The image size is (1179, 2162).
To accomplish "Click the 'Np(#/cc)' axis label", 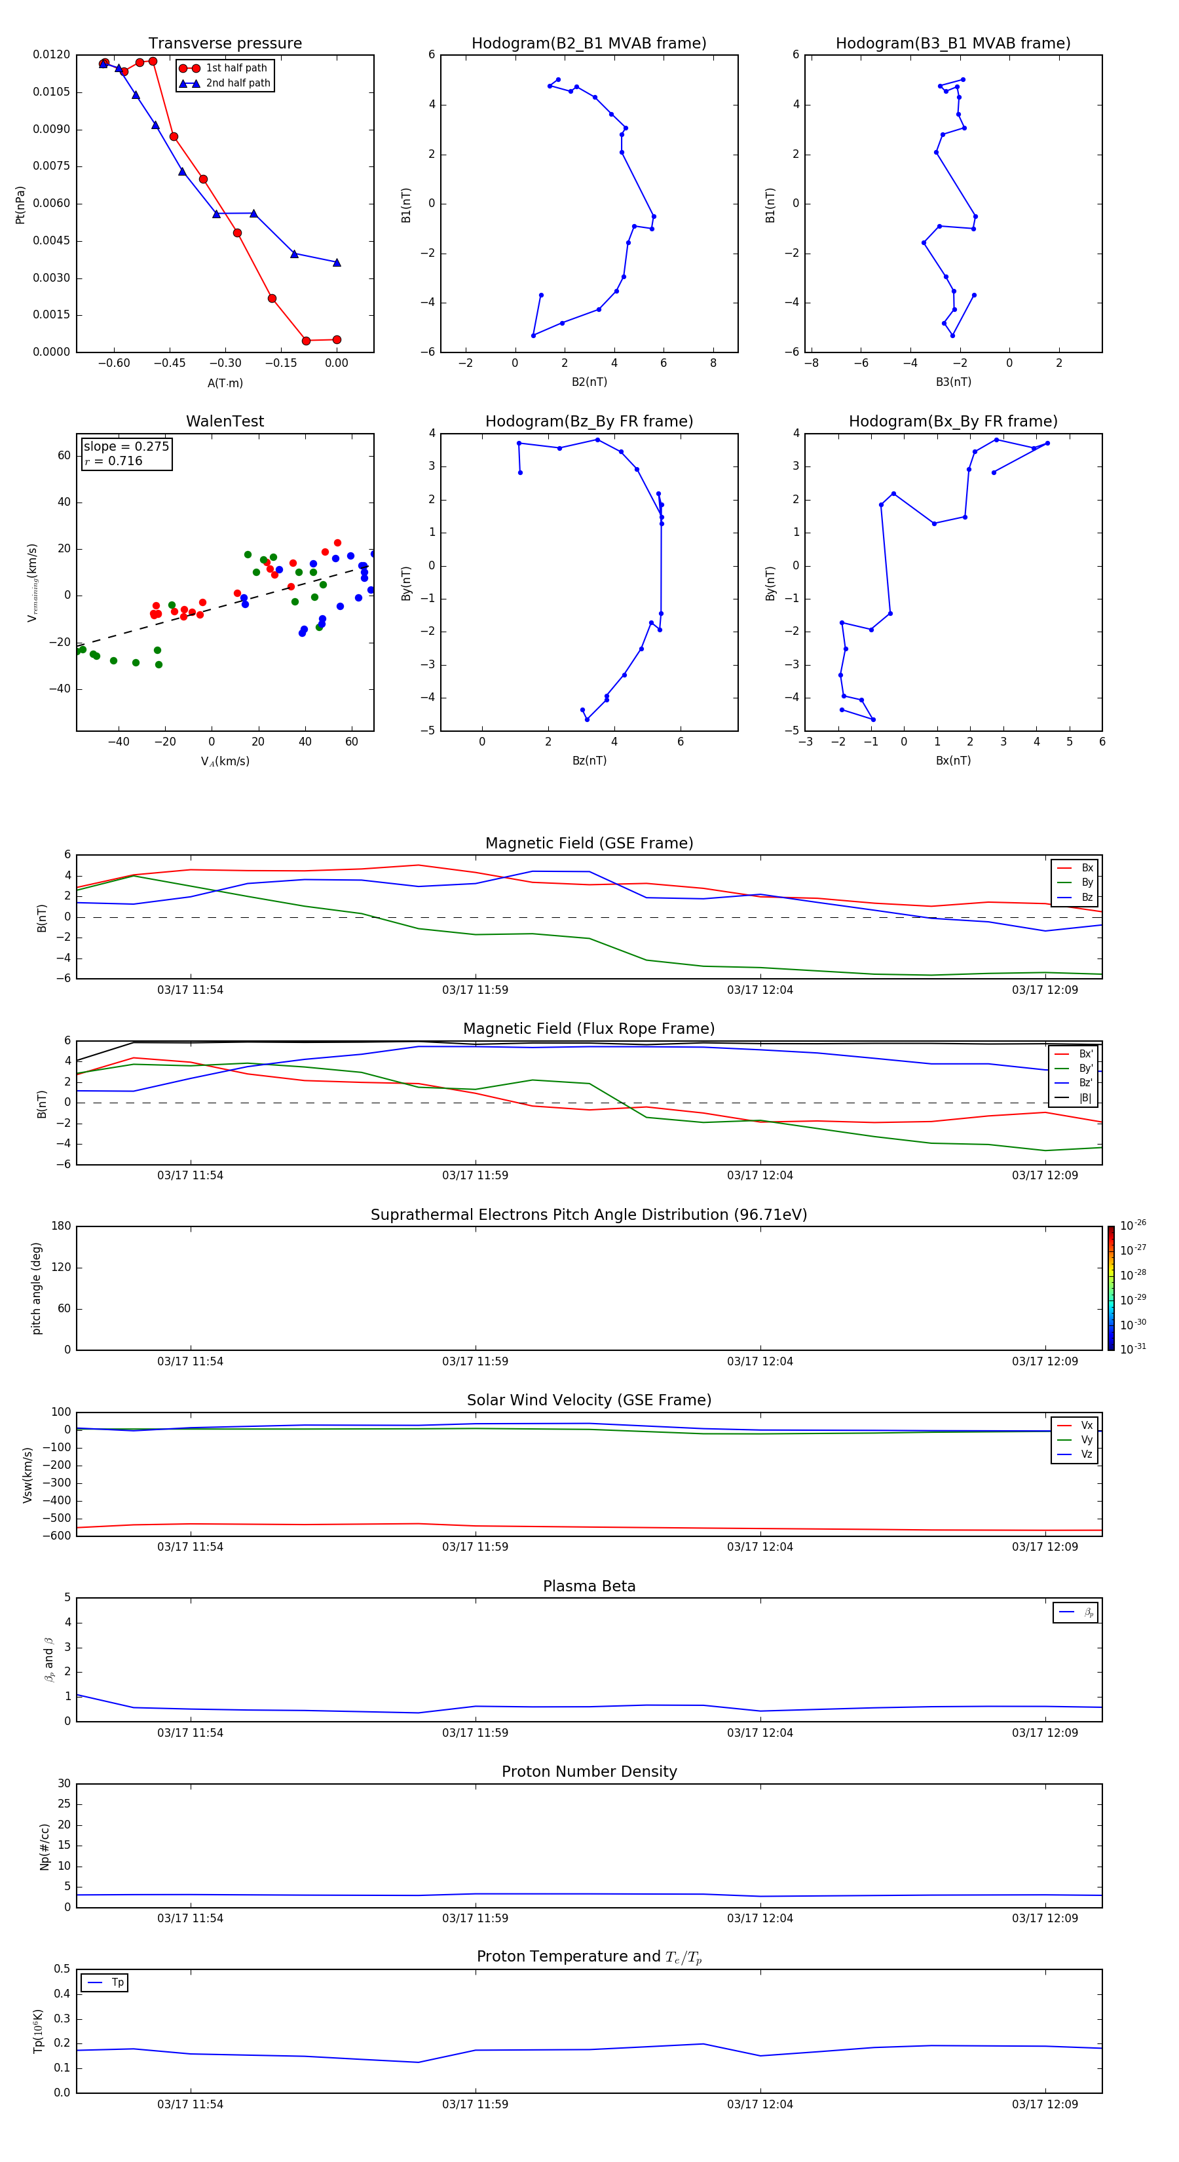I will (45, 1846).
